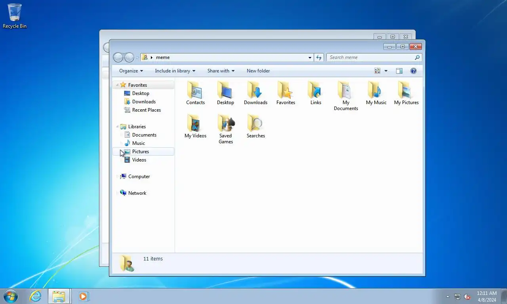This screenshot has width=507, height=304.
Task: Minimize the front meme window
Action: [x=389, y=47]
